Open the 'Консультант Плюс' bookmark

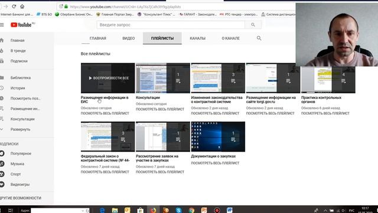[156, 14]
